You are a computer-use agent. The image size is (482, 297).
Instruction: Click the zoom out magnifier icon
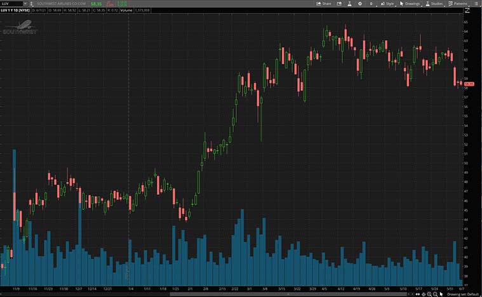point(435,294)
